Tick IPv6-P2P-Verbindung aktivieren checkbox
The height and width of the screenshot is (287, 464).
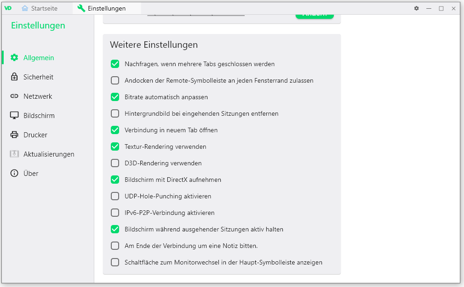tap(115, 213)
